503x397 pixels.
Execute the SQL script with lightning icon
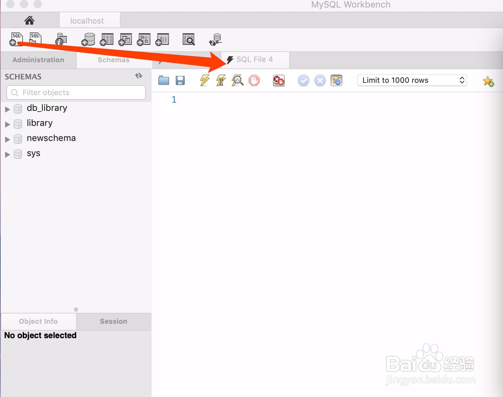(x=205, y=80)
